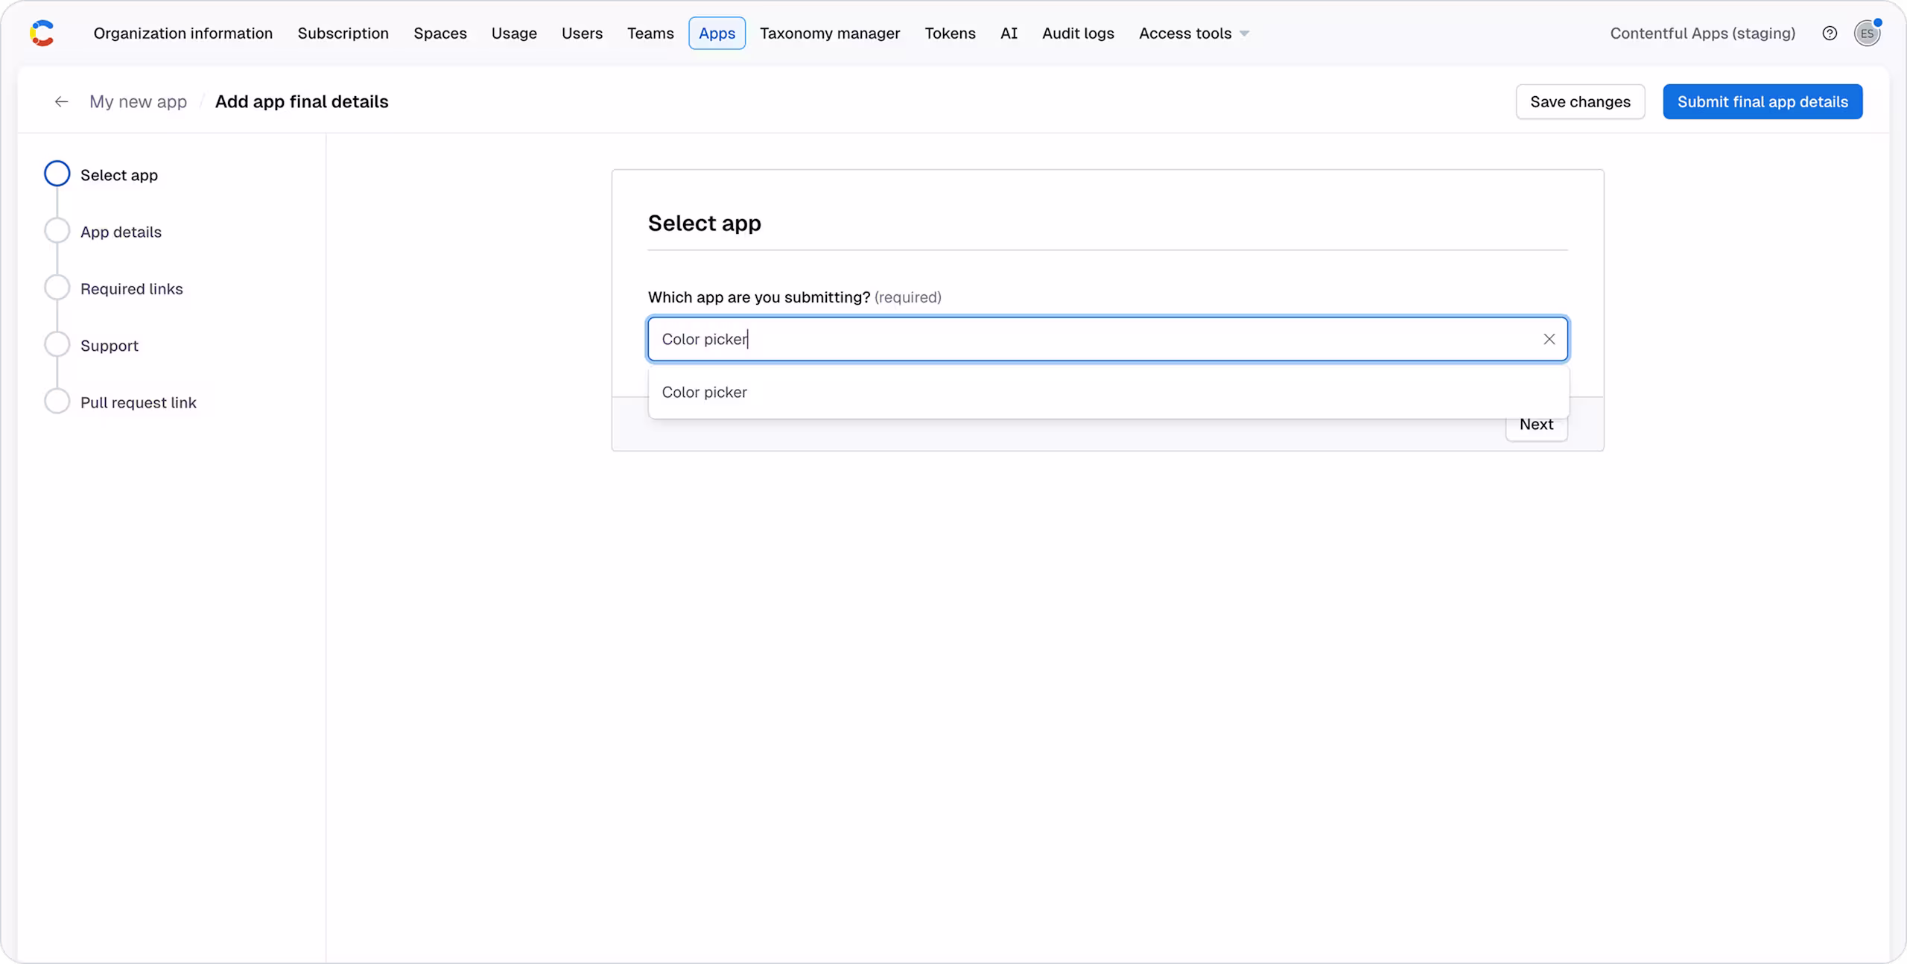The width and height of the screenshot is (1907, 964).
Task: Click the Pull request link step label
Action: coord(138,402)
